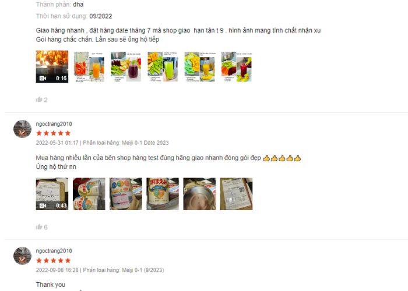408x291 pixels.
Task: View photo of opened can foil lid
Action: (x=199, y=194)
